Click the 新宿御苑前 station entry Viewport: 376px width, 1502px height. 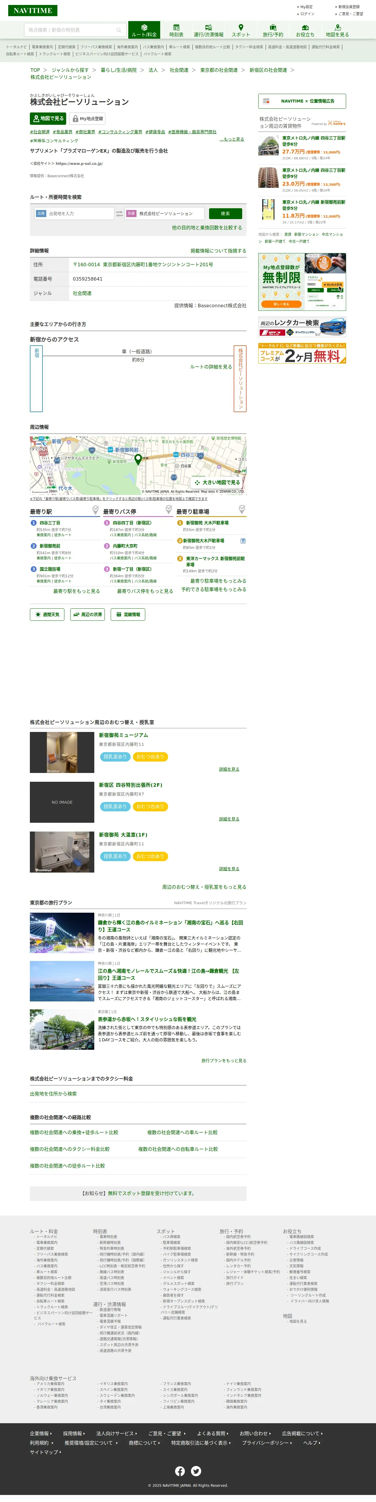[49, 546]
